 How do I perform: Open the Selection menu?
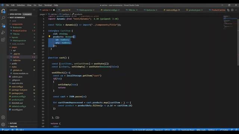click(21, 5)
